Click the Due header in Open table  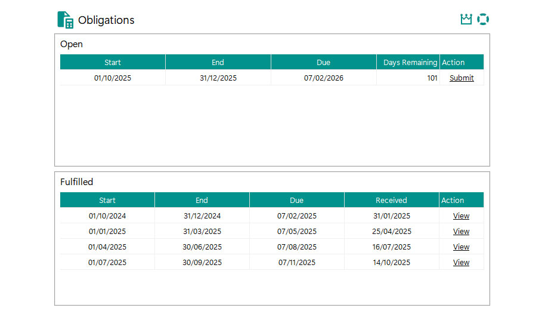tap(323, 63)
